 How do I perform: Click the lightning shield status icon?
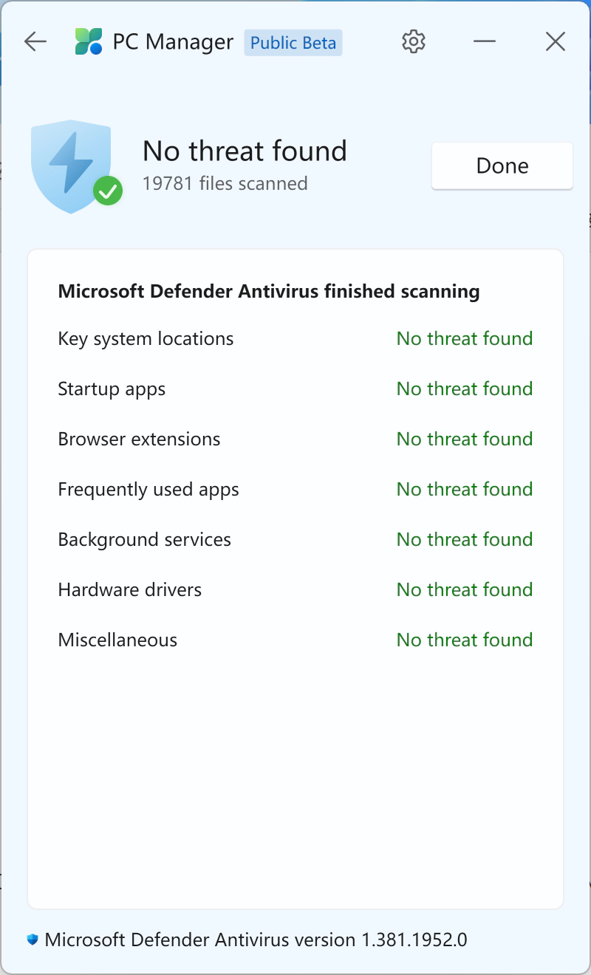pyautogui.click(x=76, y=167)
